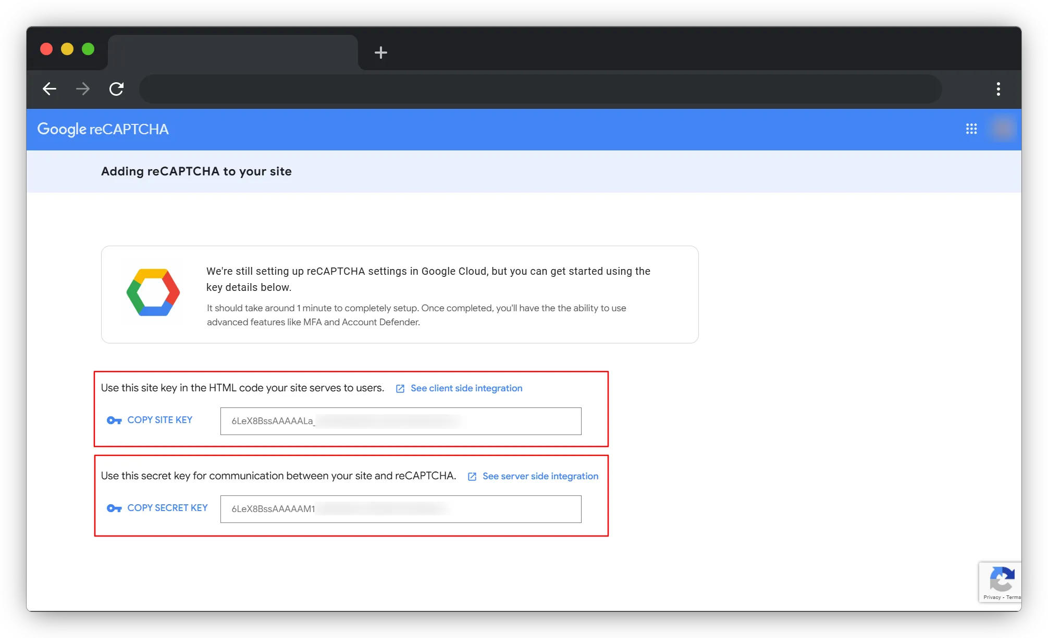
Task: Open See client side integration link
Action: tap(466, 388)
